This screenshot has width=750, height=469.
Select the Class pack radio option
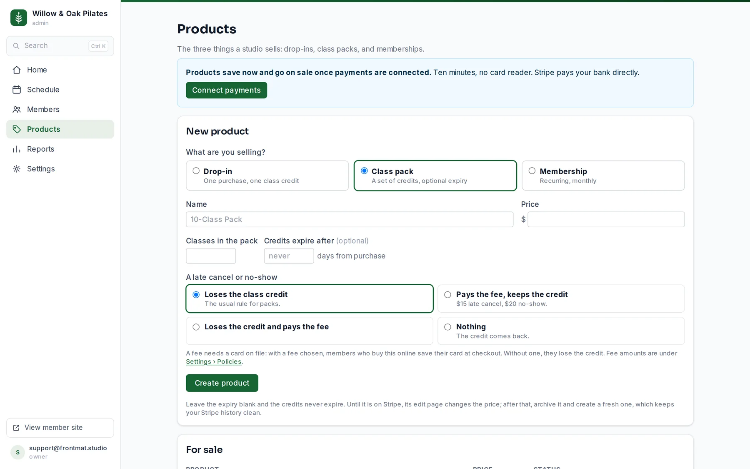click(x=364, y=171)
